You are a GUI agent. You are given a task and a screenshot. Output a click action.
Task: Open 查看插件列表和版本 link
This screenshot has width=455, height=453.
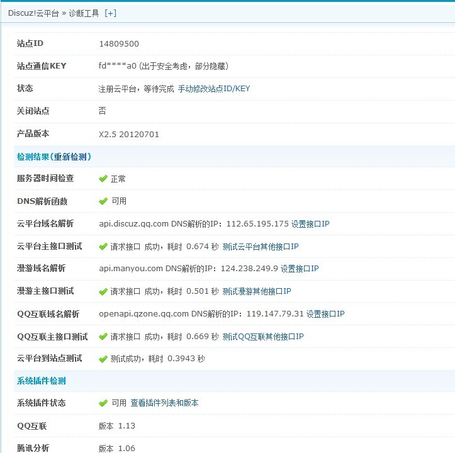tap(164, 403)
